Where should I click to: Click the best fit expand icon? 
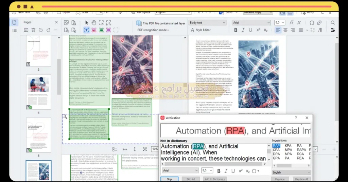click(145, 149)
